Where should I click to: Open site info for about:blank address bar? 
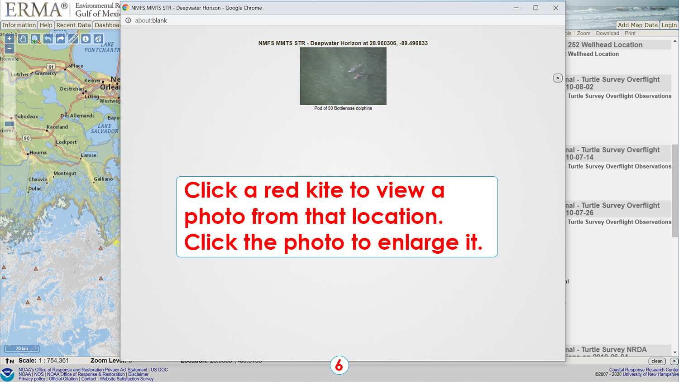click(128, 20)
